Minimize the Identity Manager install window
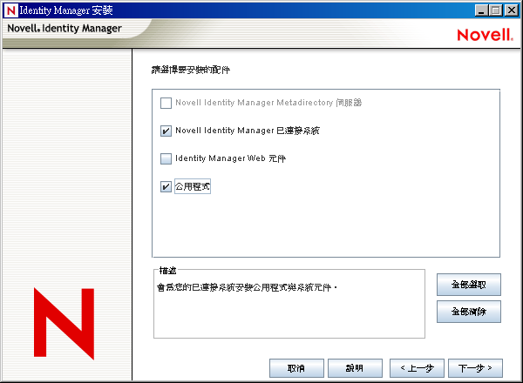The width and height of the screenshot is (523, 383). (480, 10)
